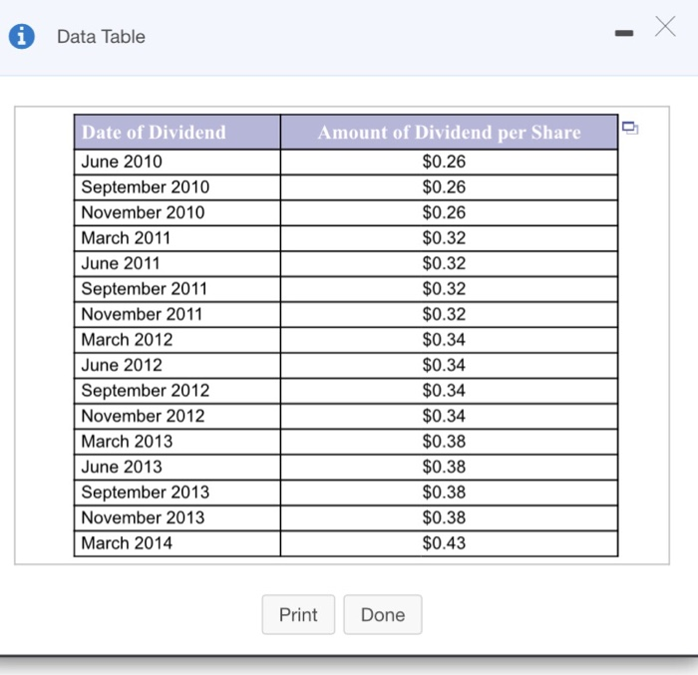The width and height of the screenshot is (698, 675).
Task: Click the 'June 2011' date cell
Action: [x=177, y=263]
